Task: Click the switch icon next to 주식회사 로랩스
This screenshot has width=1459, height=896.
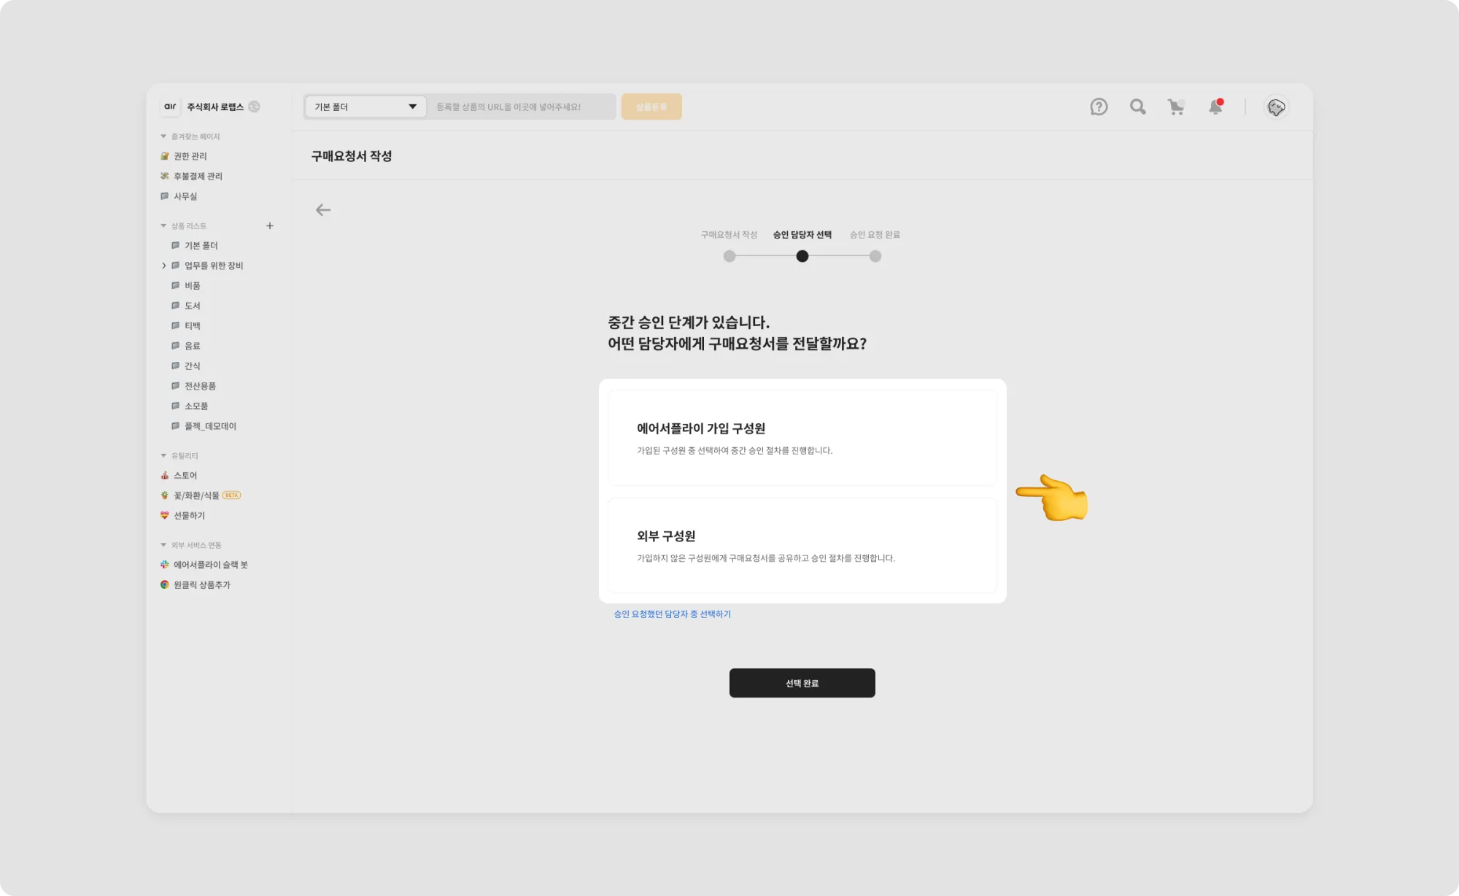Action: pos(254,107)
